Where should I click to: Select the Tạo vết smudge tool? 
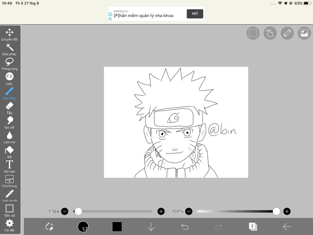click(x=9, y=123)
